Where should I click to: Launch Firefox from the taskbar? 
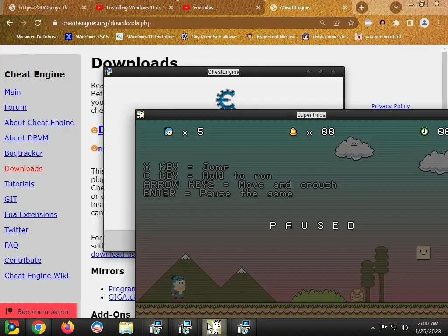point(68,327)
